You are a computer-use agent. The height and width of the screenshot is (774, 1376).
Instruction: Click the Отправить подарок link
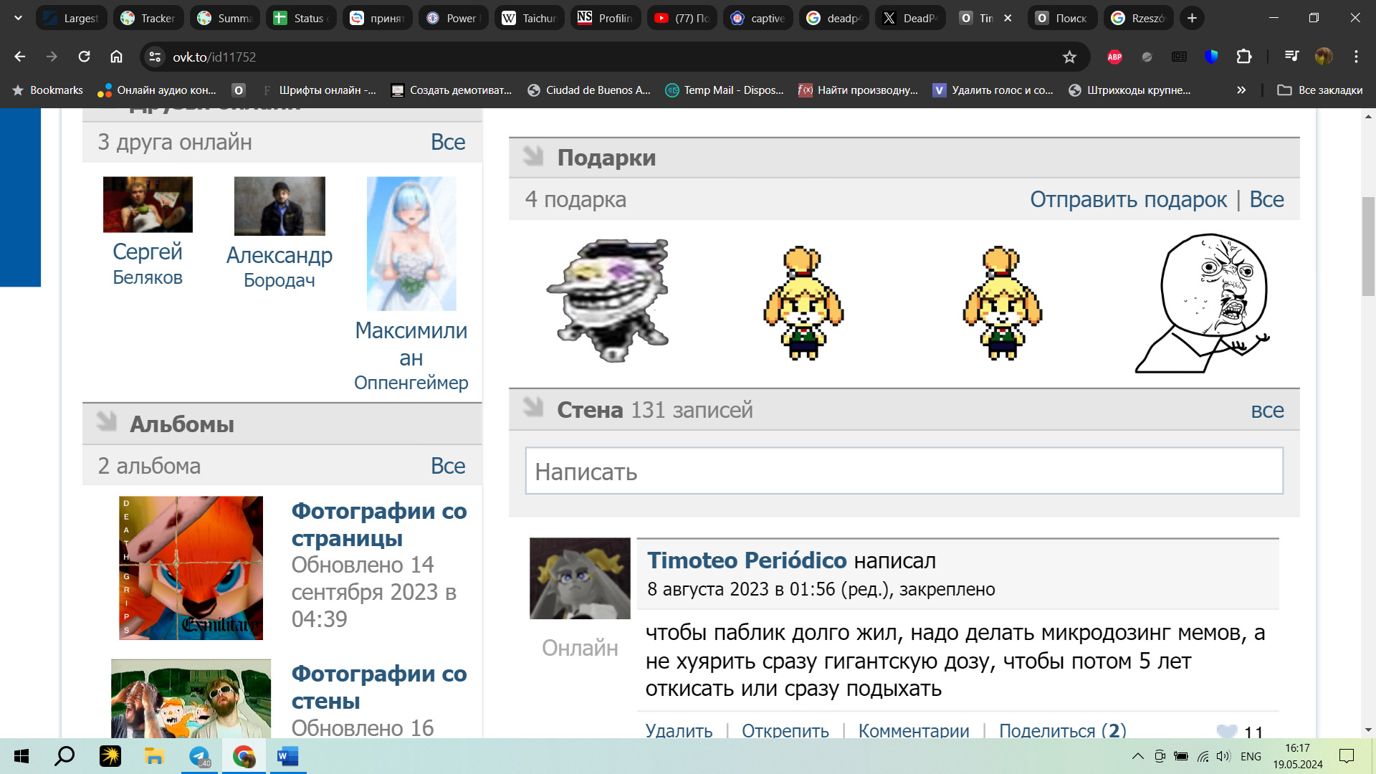tap(1128, 199)
